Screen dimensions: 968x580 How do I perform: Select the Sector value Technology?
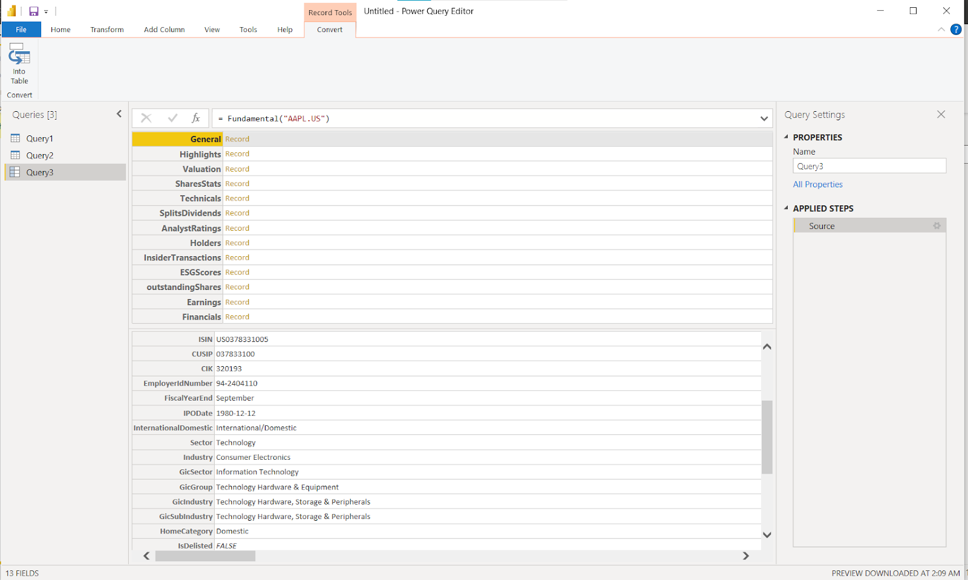pyautogui.click(x=236, y=443)
